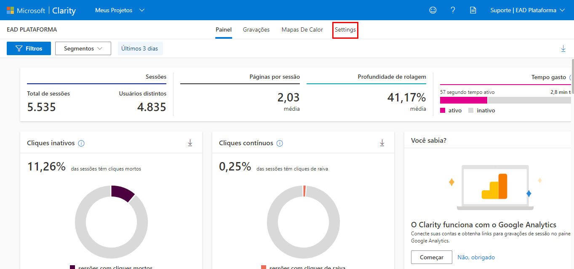Image resolution: width=574 pixels, height=269 pixels.
Task: Click the Sessões card heading
Action: pos(156,77)
